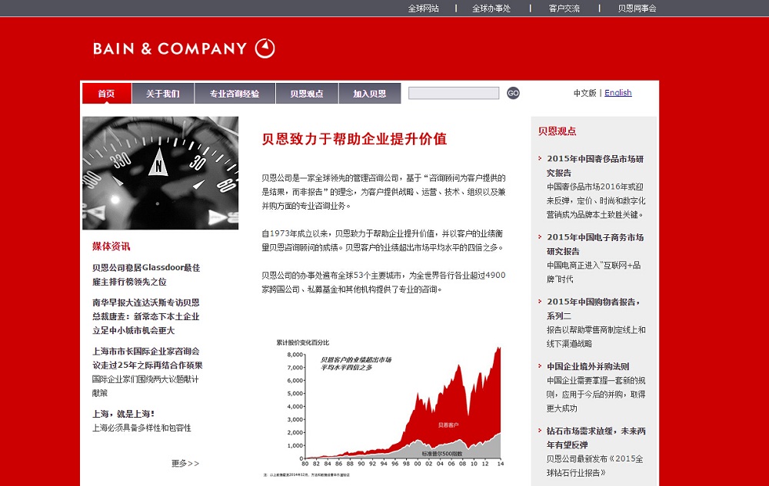
Task: Click the summary 报告以帮助零售商制定线上和线下渠道战略
Action: tap(597, 337)
